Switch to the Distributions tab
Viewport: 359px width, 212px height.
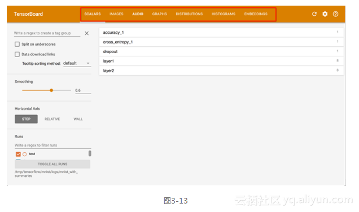[189, 14]
